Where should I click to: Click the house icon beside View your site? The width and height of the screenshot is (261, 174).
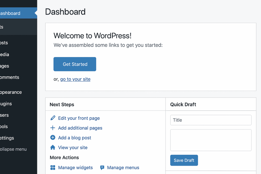click(53, 148)
